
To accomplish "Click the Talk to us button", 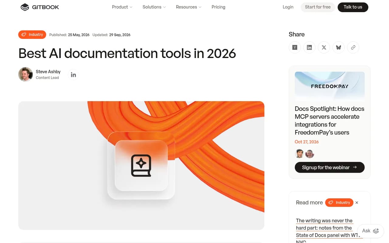I will (353, 7).
